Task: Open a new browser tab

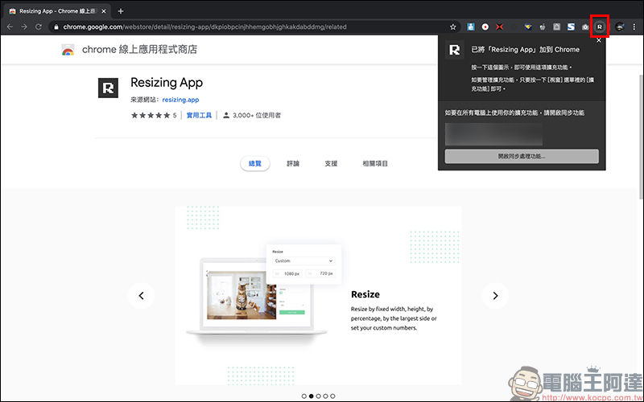Action: [x=120, y=11]
